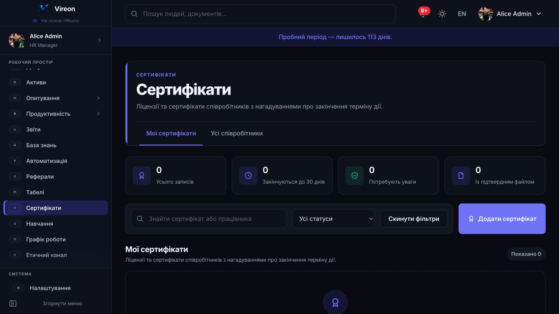Click the Графік роботи sidebar icon

click(15, 239)
